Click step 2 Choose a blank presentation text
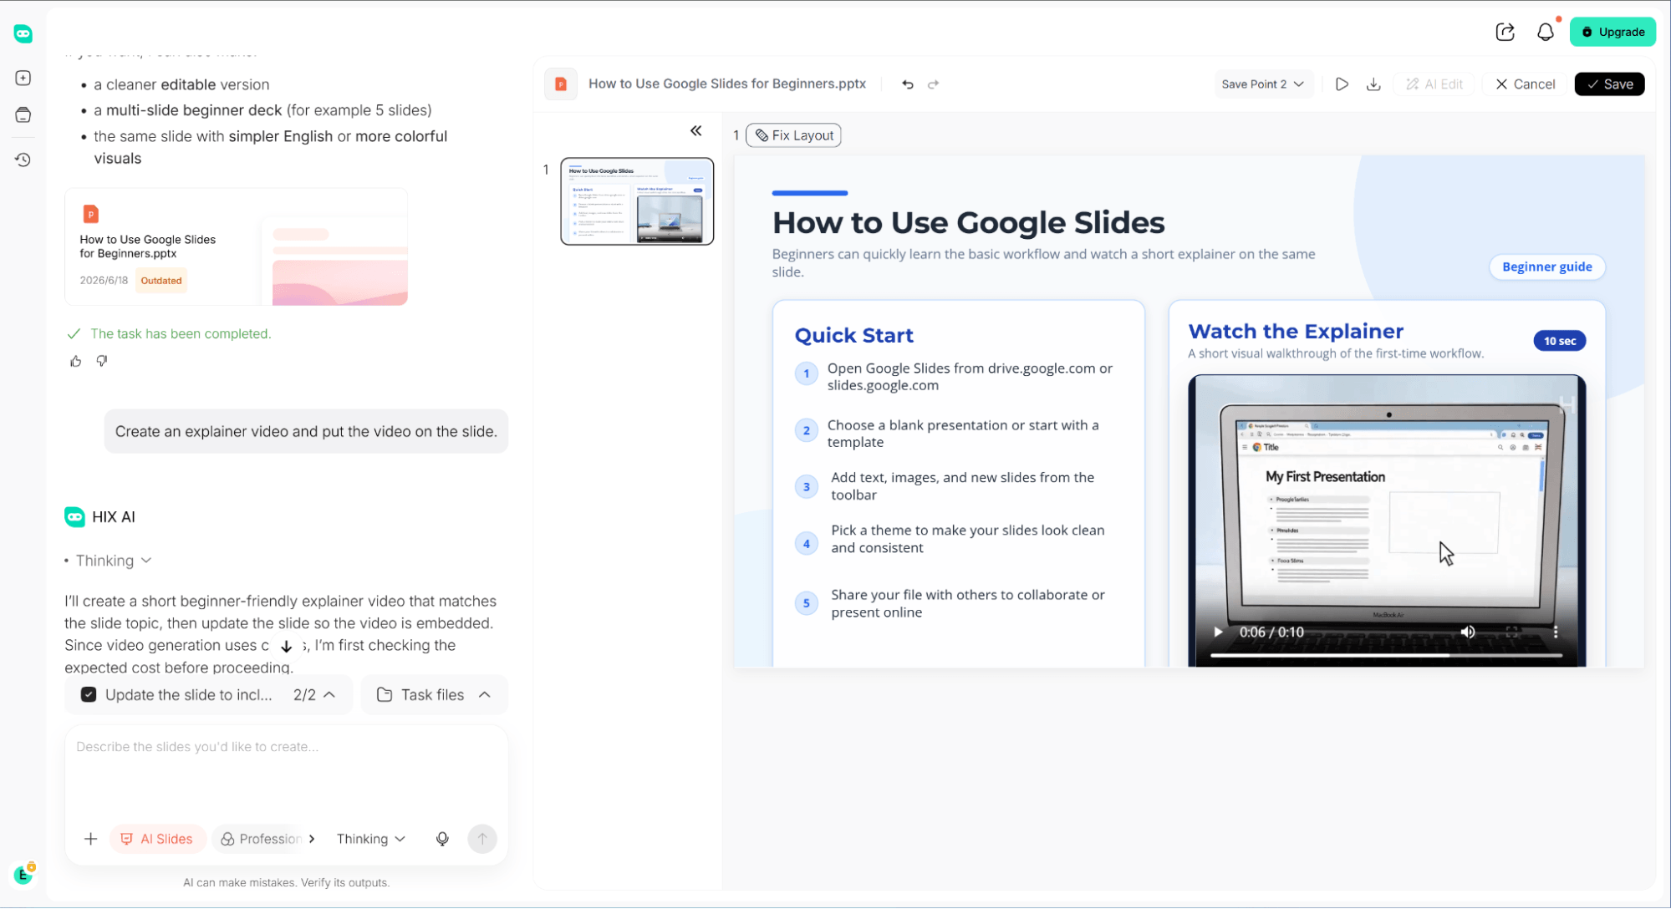Image resolution: width=1671 pixels, height=909 pixels. click(963, 434)
